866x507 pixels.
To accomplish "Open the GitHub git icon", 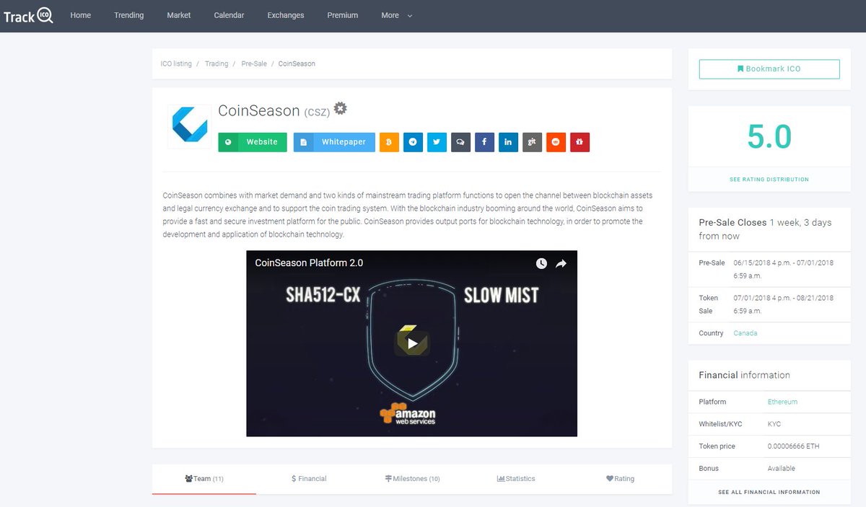I will pyautogui.click(x=532, y=142).
